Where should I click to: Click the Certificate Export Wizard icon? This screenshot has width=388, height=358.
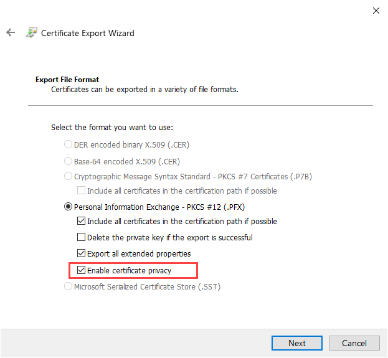[x=32, y=32]
